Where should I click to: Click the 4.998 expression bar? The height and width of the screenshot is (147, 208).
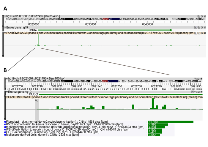pyautogui.click(x=158, y=124)
